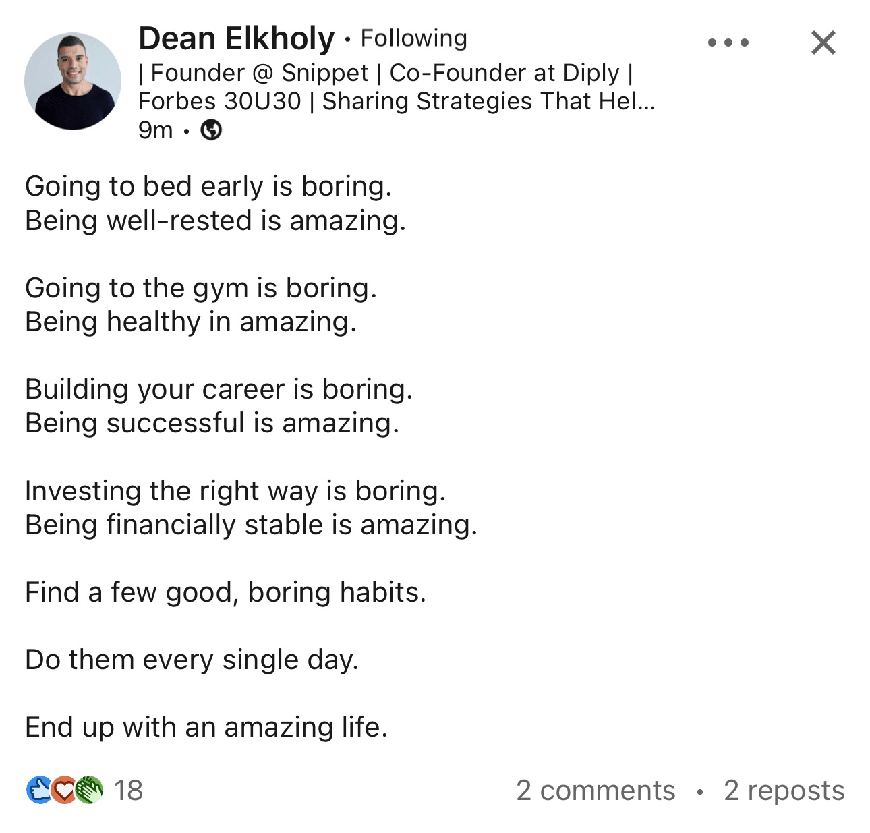Image resolution: width=870 pixels, height=833 pixels.
Task: View the 2 comments link
Action: pyautogui.click(x=596, y=790)
